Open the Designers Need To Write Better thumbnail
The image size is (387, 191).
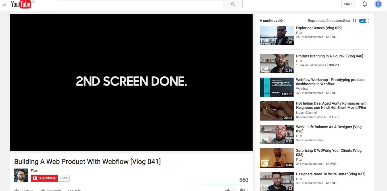[x=277, y=181]
